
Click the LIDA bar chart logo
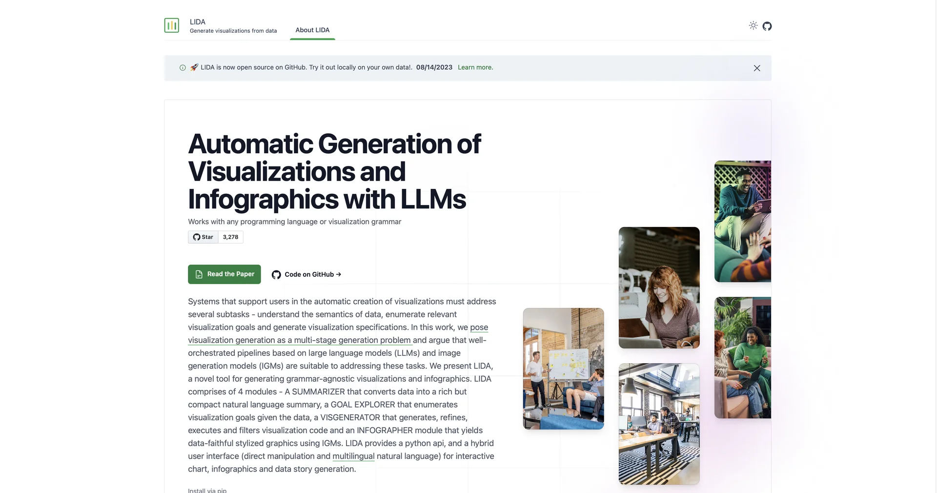click(172, 25)
